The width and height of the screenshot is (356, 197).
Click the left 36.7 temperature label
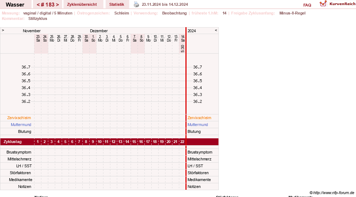(x=26, y=67)
